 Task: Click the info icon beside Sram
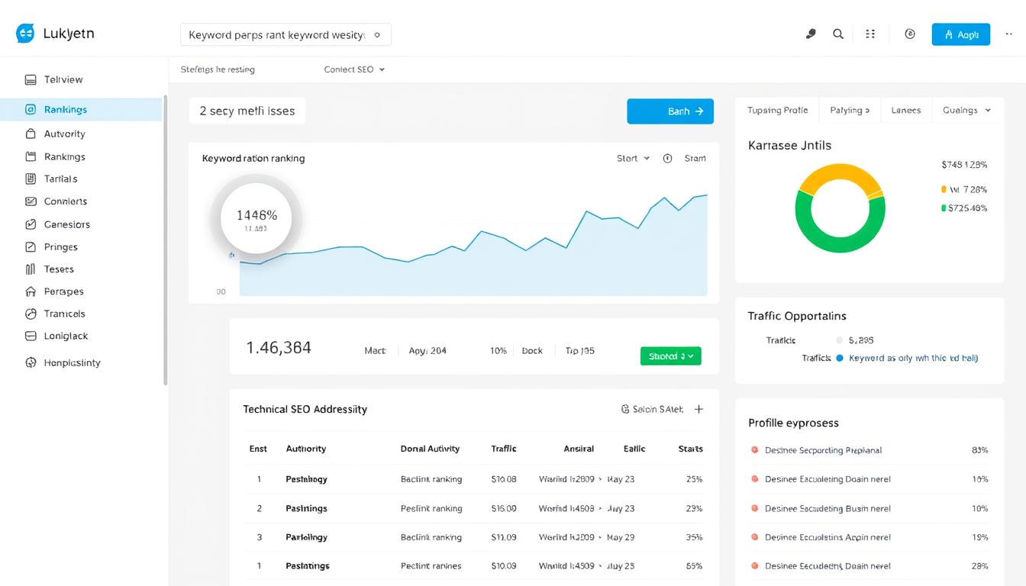pyautogui.click(x=668, y=159)
